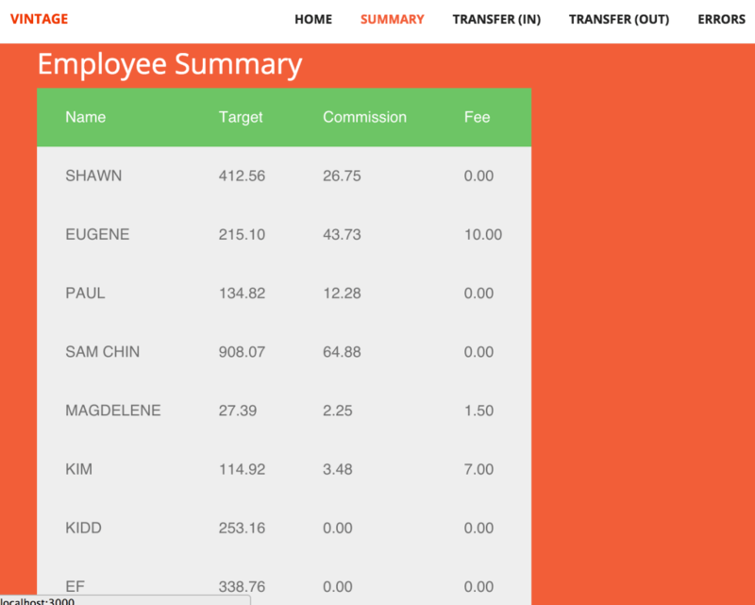This screenshot has width=755, height=605.
Task: Open the ERRORS page
Action: click(721, 19)
